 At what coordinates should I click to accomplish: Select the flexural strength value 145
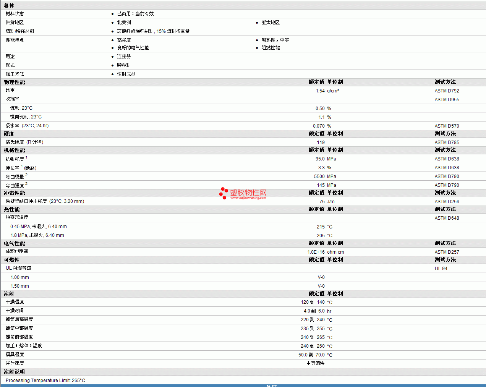(x=321, y=185)
